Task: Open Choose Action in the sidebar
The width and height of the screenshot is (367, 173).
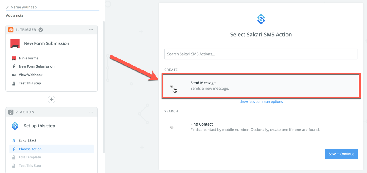Action: point(30,149)
